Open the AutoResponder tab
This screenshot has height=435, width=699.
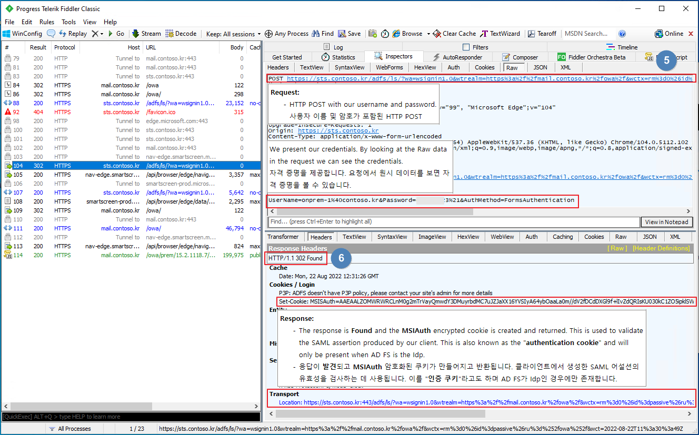coord(457,57)
